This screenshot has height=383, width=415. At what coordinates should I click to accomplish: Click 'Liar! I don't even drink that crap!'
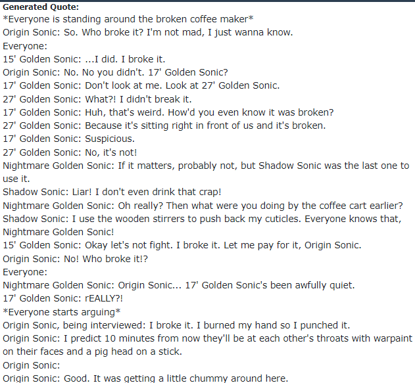pyautogui.click(x=112, y=192)
